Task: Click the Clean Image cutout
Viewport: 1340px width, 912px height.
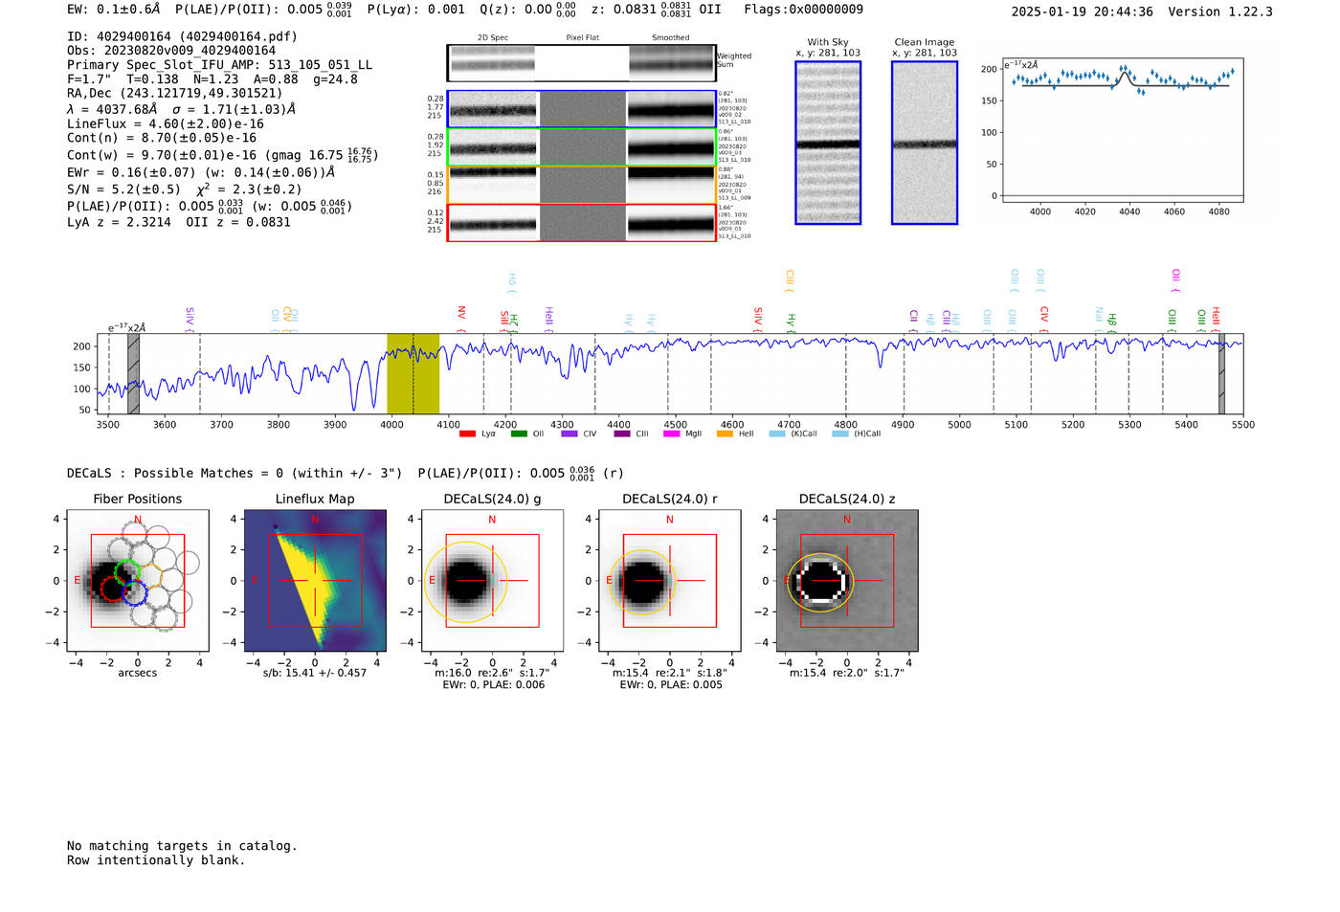Action: point(925,143)
